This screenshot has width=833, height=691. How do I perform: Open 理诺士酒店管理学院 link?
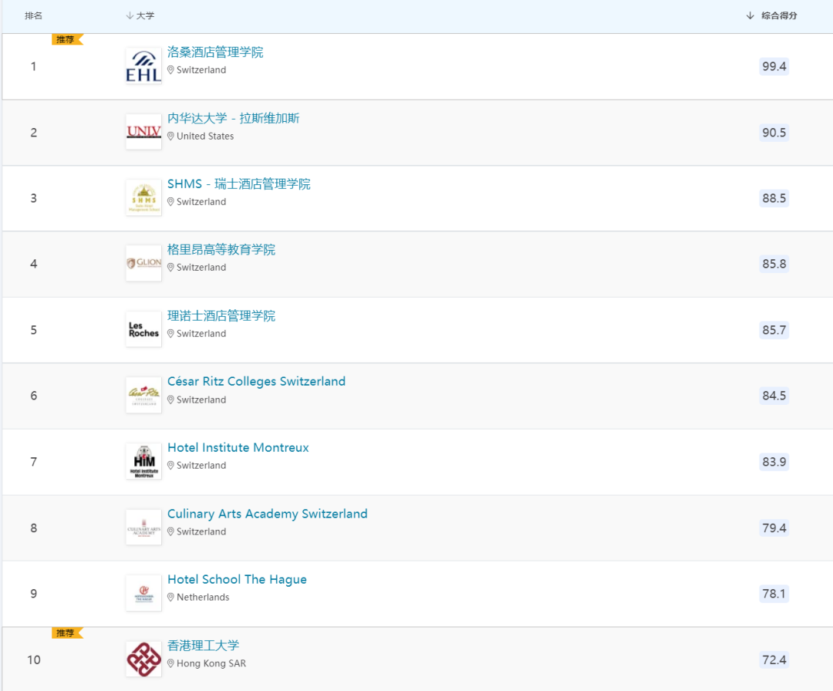221,316
